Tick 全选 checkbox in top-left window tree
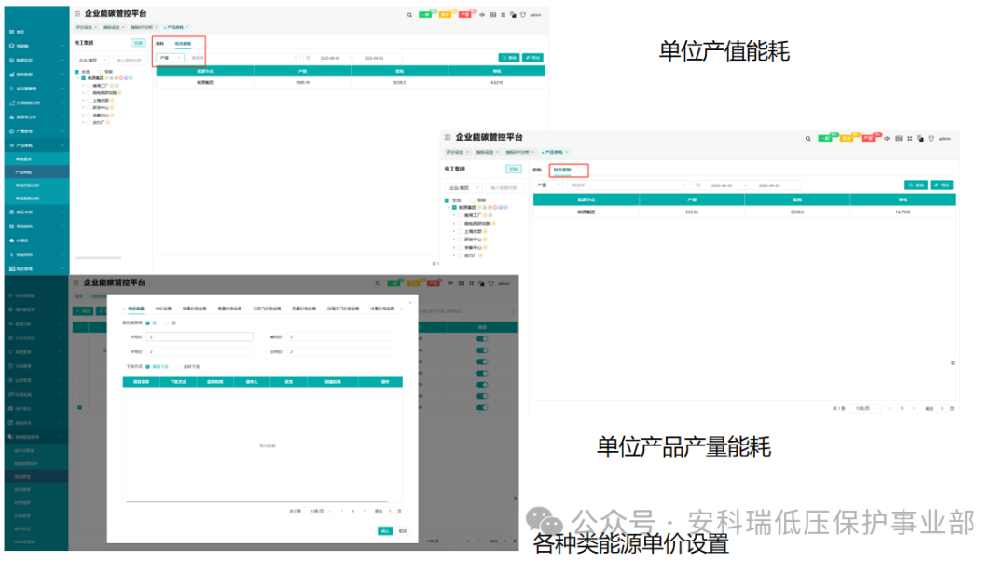1007x562 pixels. pos(77,71)
